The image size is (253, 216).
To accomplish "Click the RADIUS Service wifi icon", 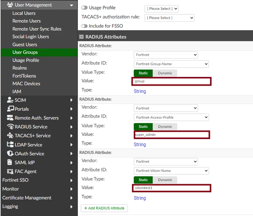I will click(x=10, y=127).
